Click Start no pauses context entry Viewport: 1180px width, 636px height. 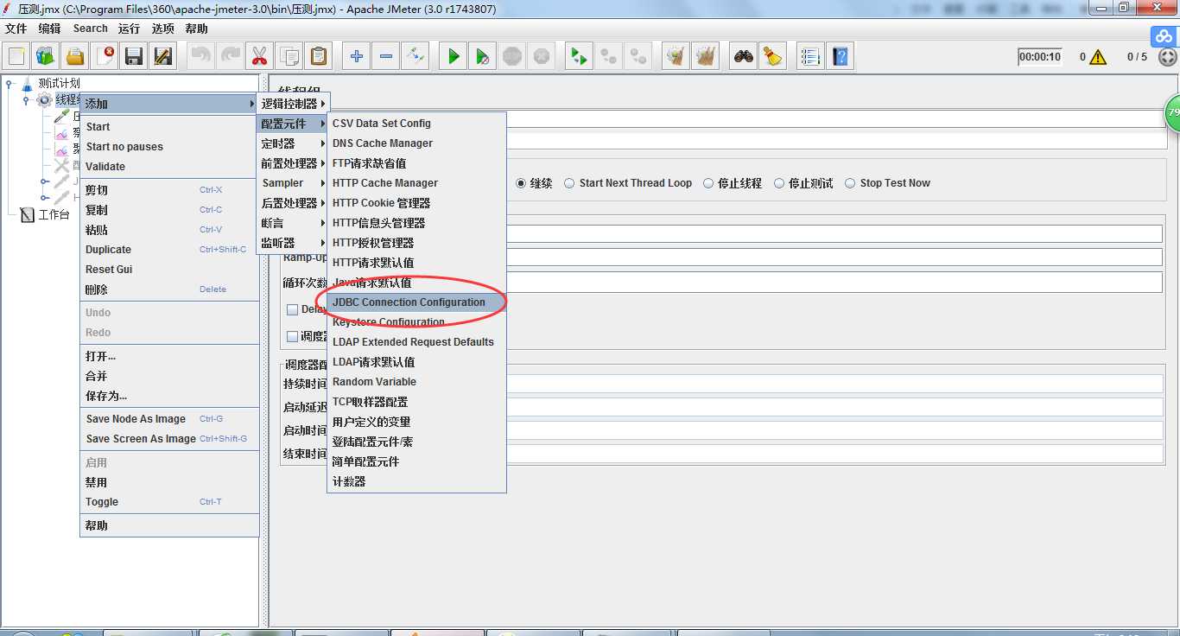[x=169, y=147]
